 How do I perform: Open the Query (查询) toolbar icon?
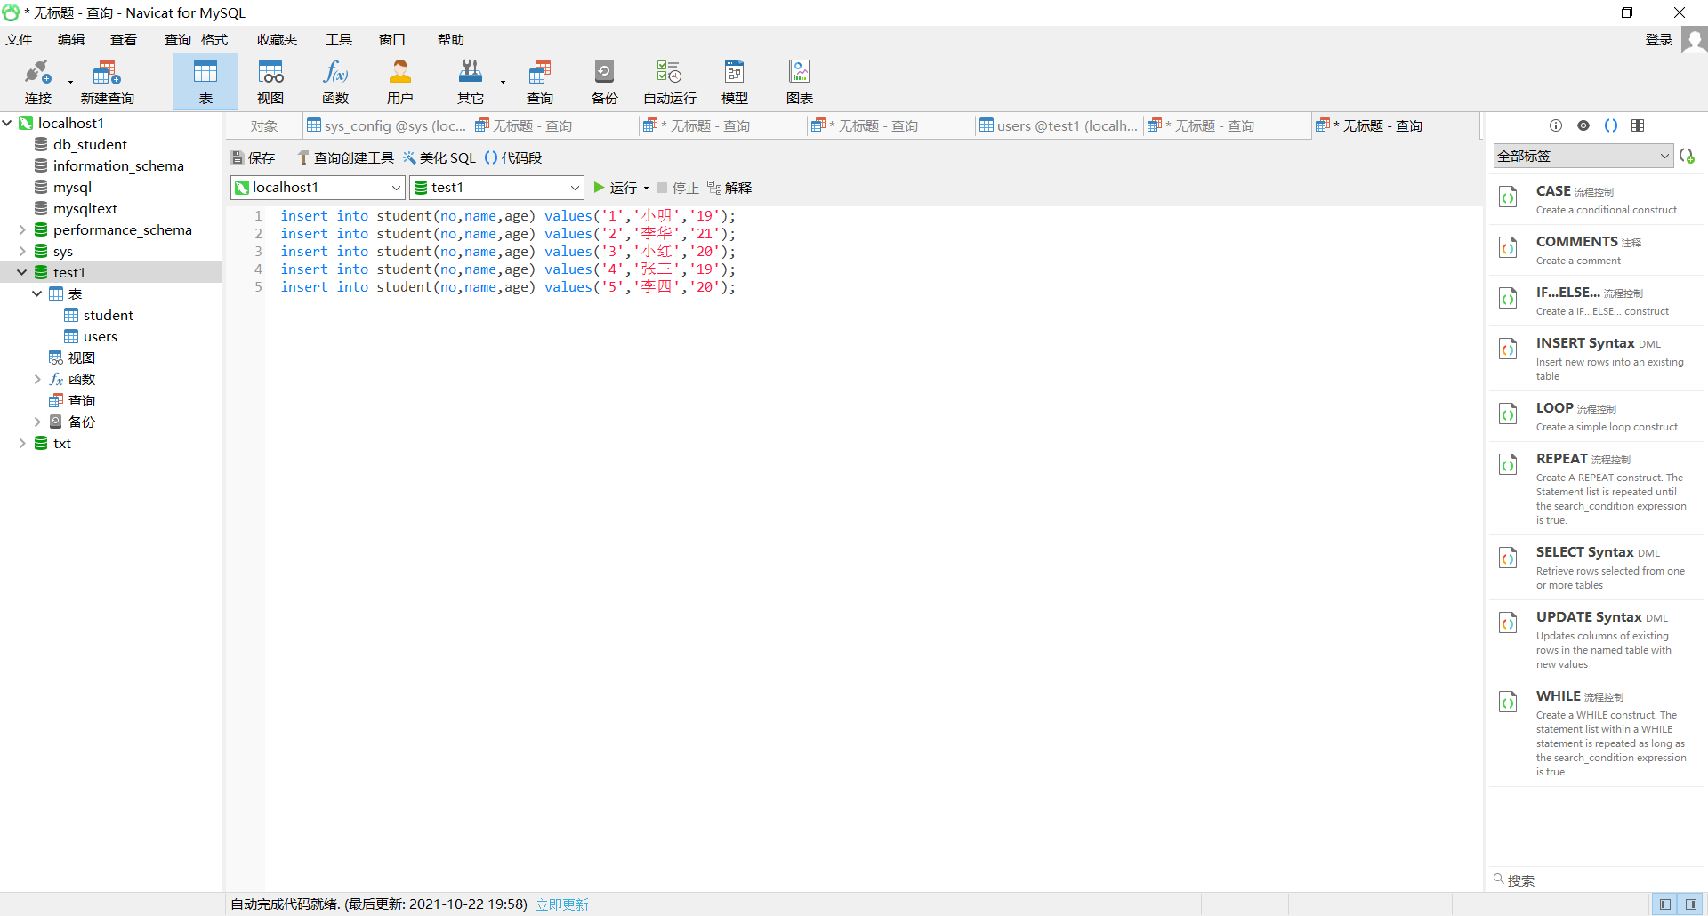540,82
